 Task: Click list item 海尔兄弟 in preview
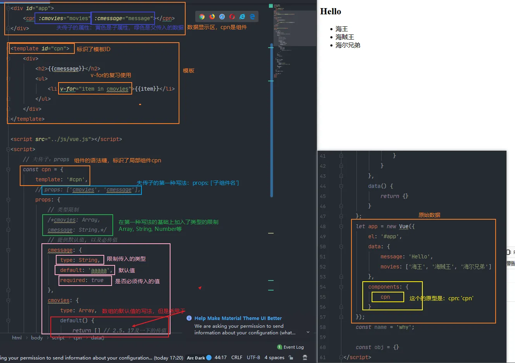tap(348, 45)
